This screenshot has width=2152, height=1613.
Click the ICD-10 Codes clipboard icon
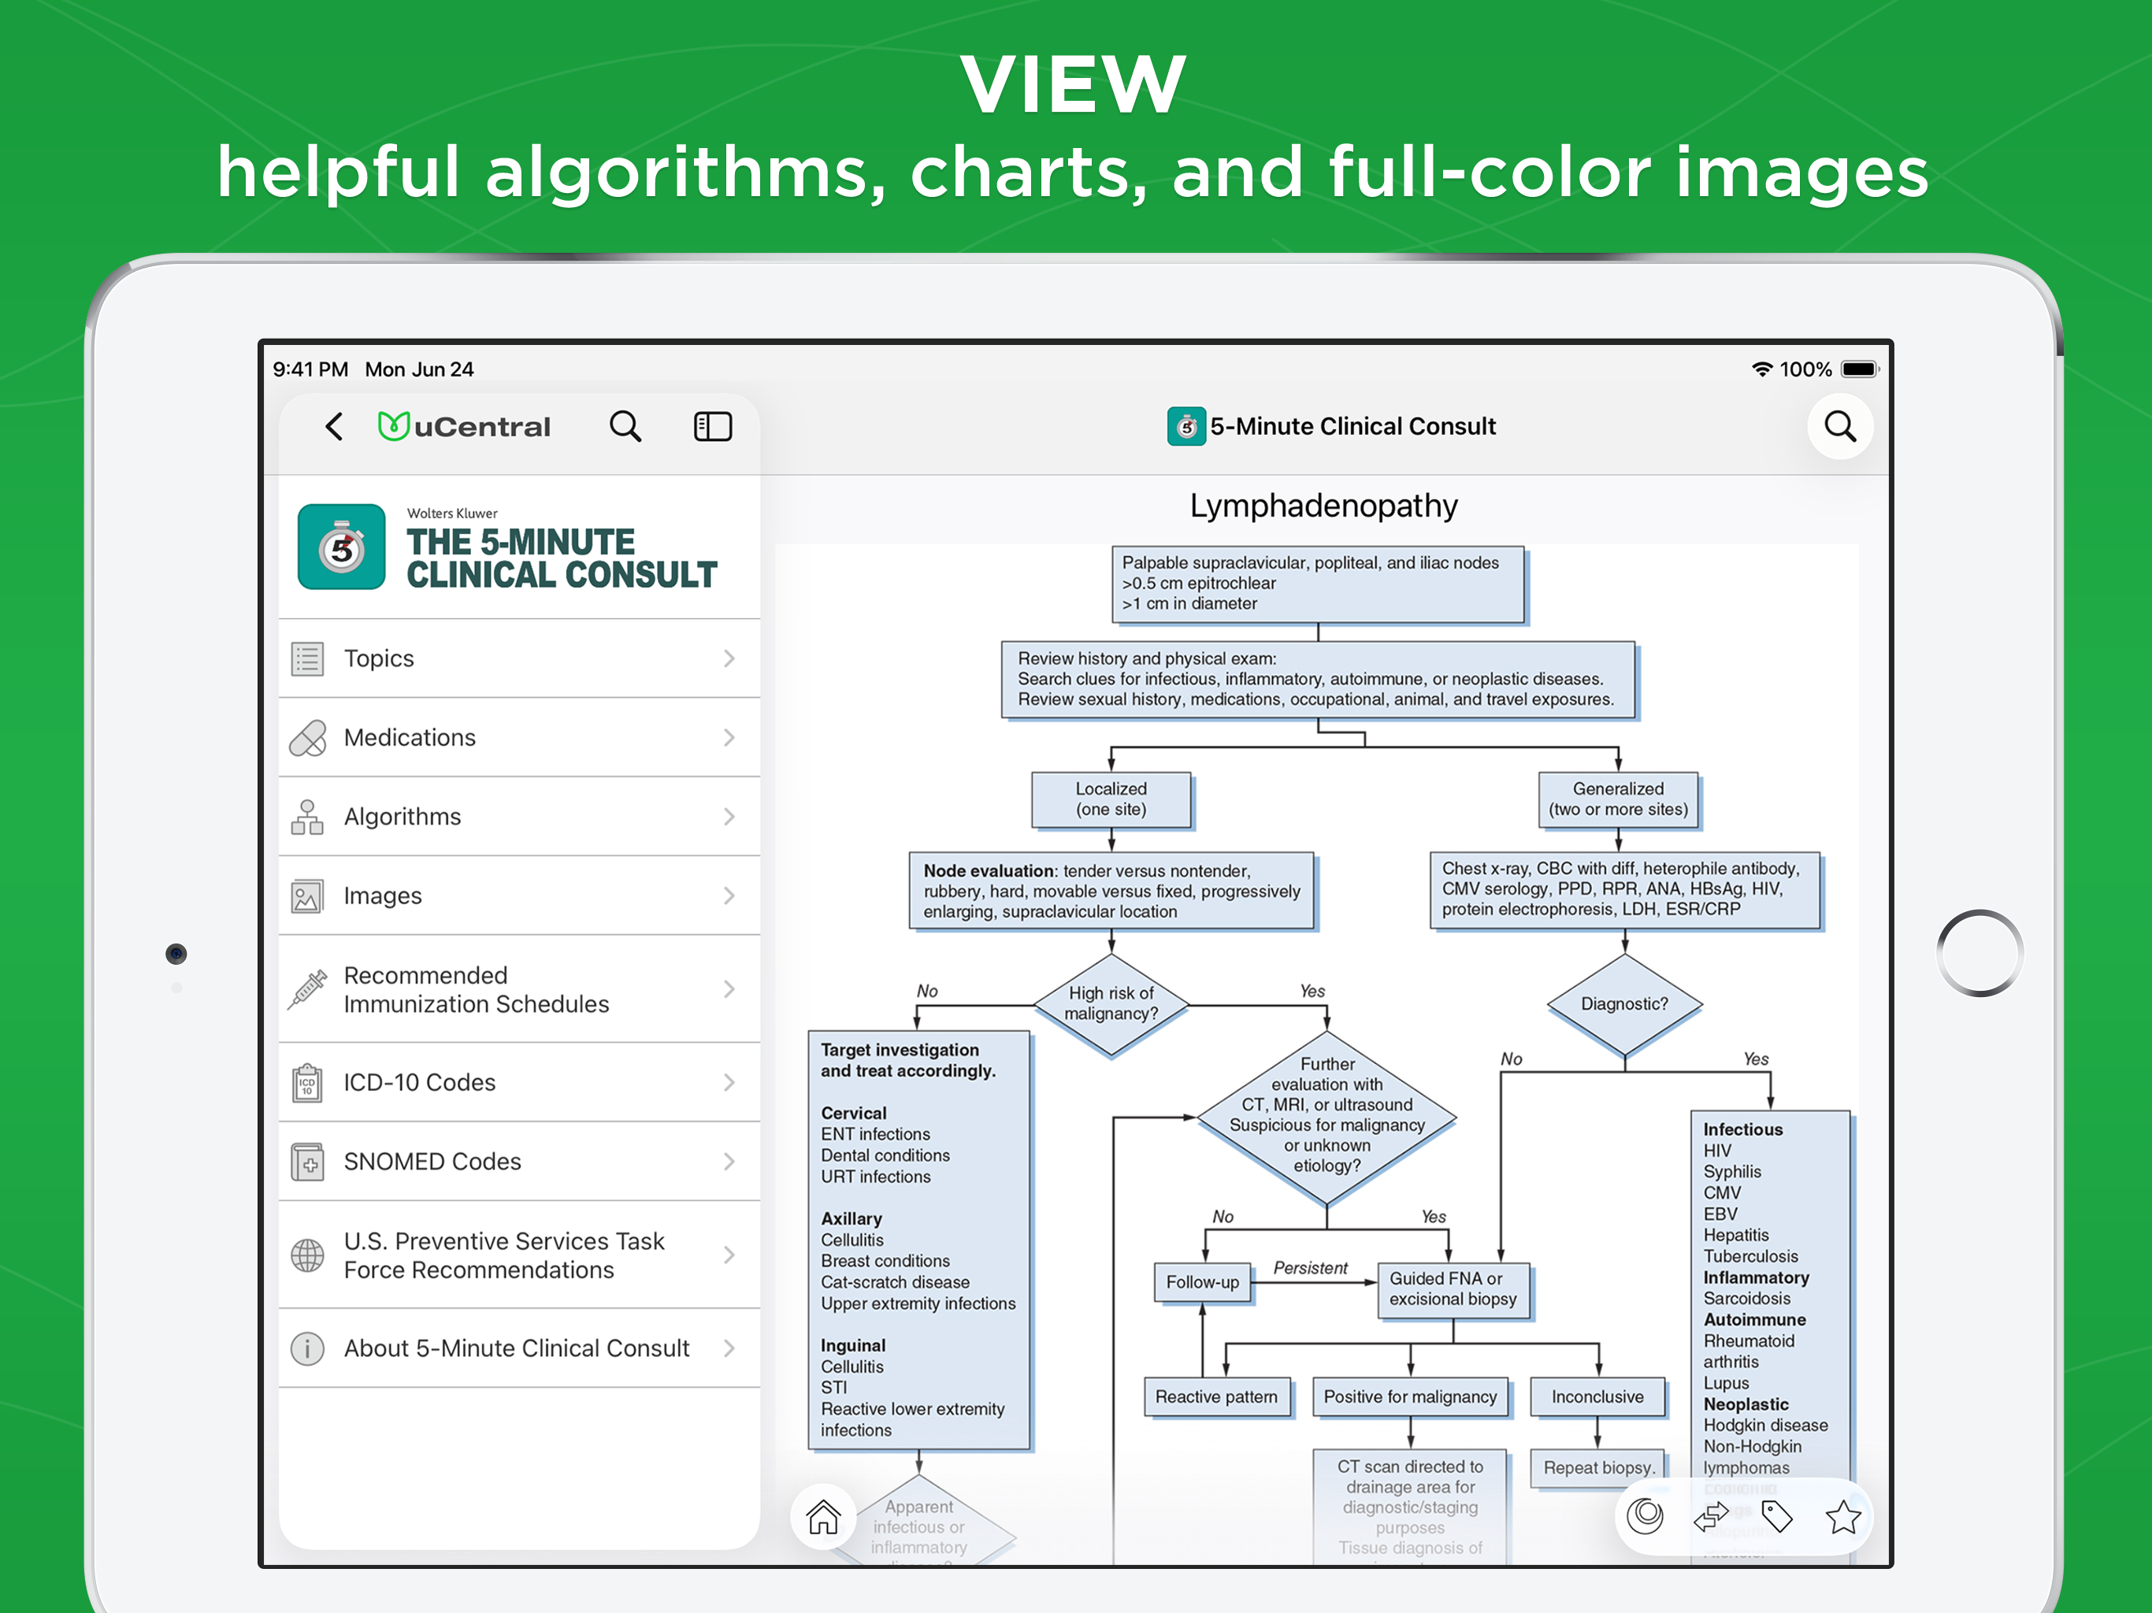pyautogui.click(x=307, y=1082)
